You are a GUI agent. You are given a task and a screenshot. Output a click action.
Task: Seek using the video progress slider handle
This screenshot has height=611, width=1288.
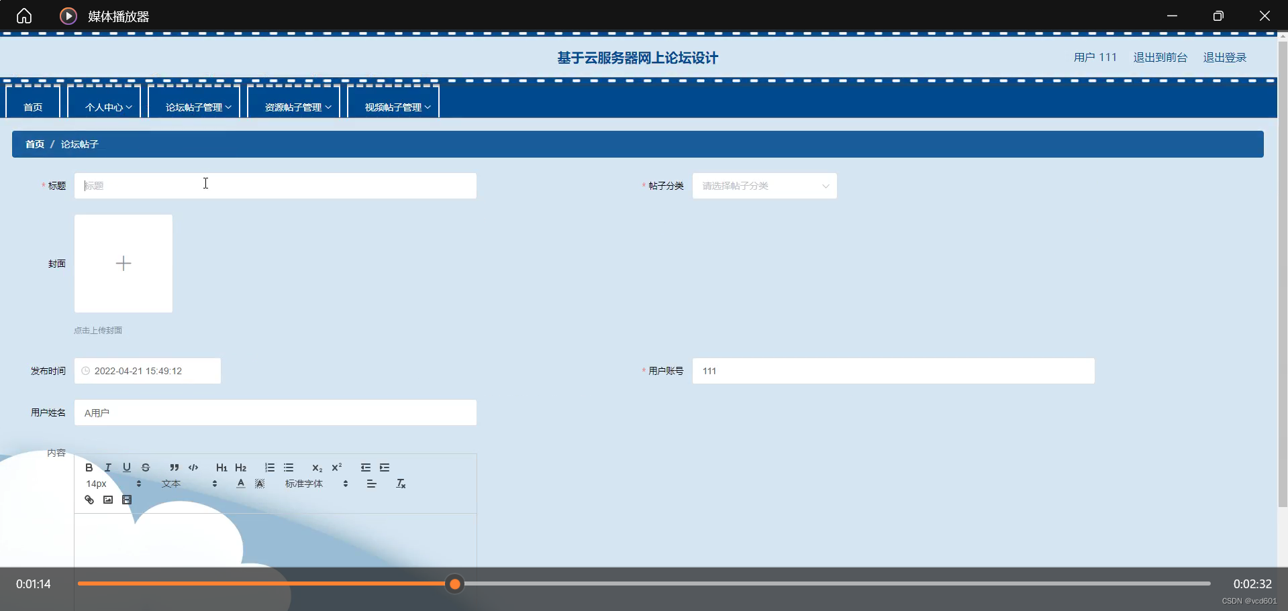455,584
